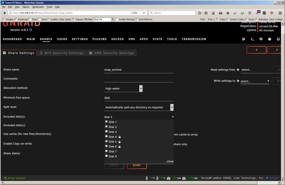Open the browser History menu
Viewport: 285px width, 185px height.
[26, 7]
